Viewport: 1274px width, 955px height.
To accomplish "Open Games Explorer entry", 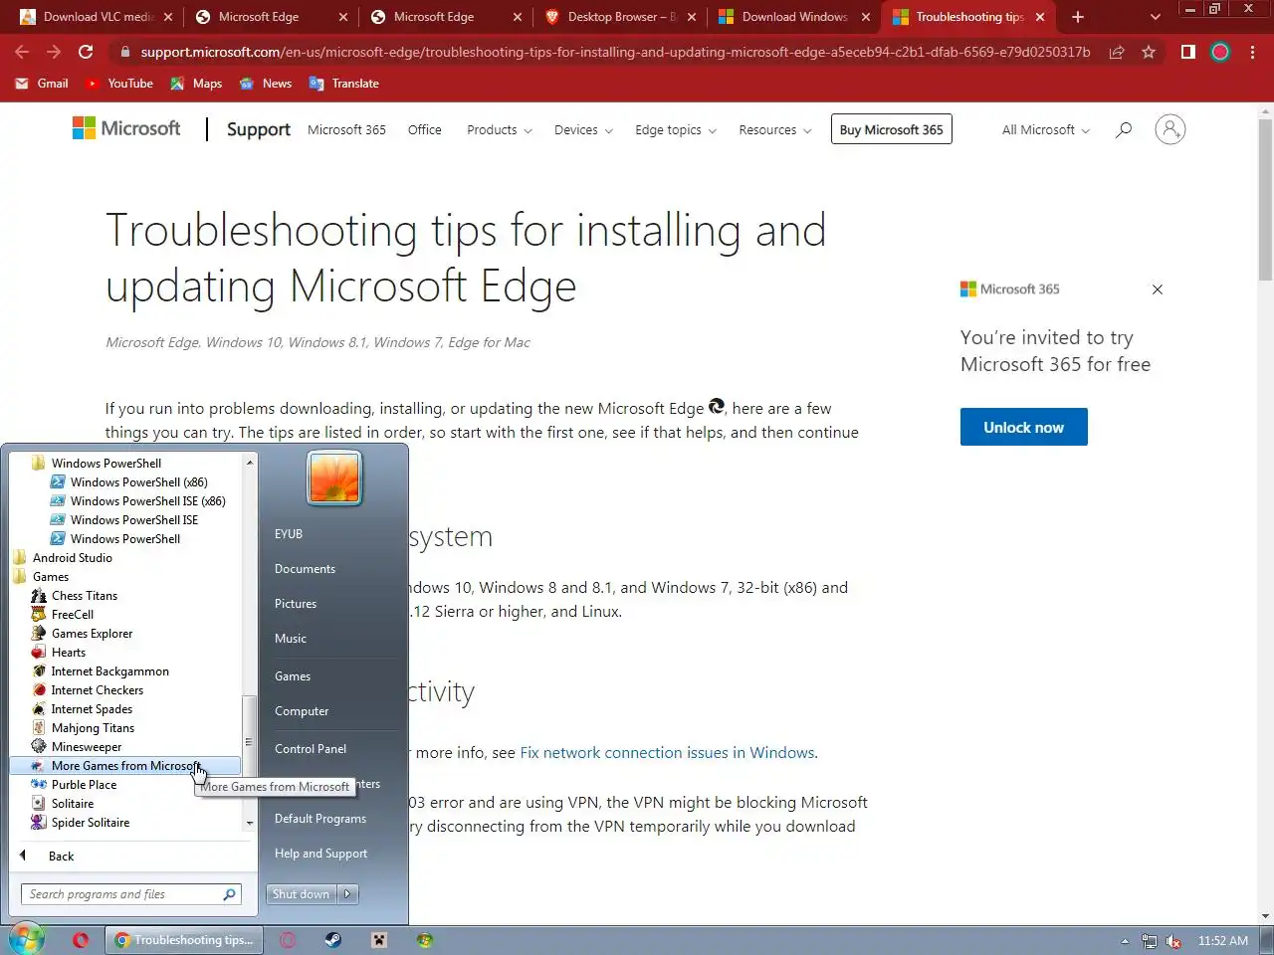I will click(92, 634).
